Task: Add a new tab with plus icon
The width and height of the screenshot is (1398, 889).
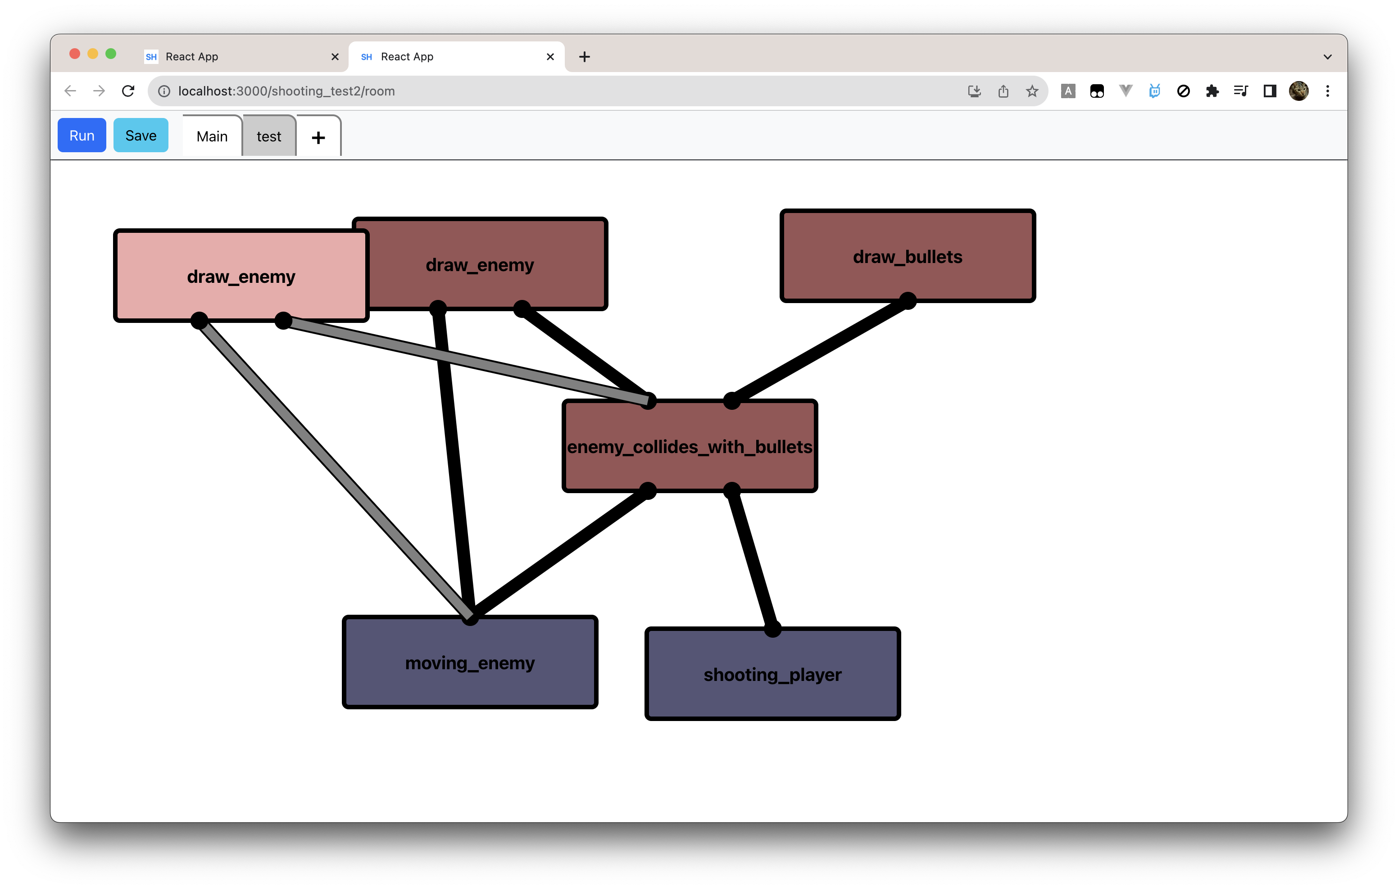Action: (x=318, y=137)
